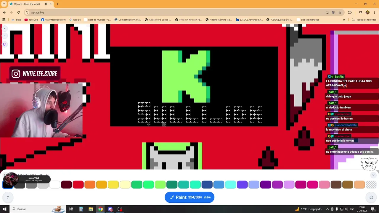Select the dark brown color swatch
379x213 pixels.
[336, 185]
